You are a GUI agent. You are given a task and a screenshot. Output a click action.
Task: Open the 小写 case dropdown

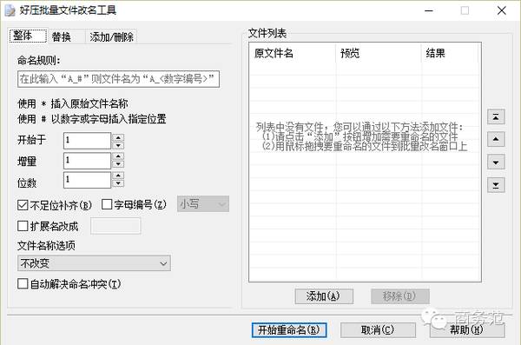coord(203,203)
